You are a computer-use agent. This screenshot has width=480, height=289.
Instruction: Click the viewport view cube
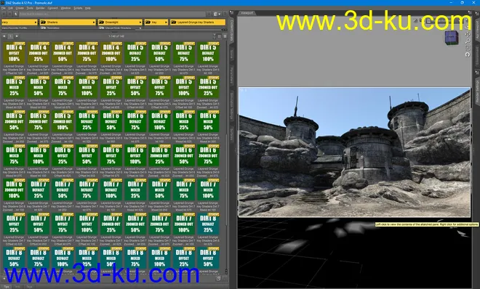pos(452,38)
